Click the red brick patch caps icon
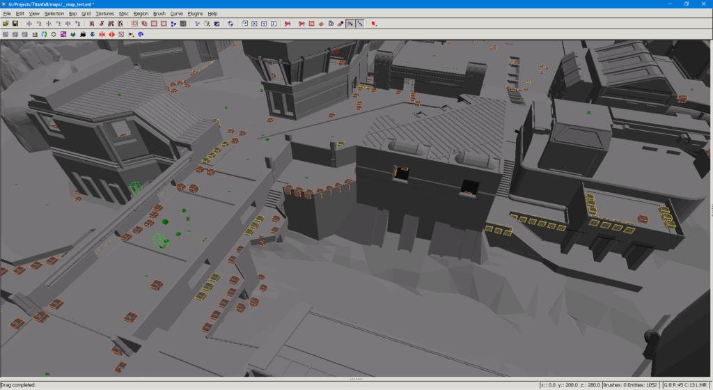Screen dimensions: 713x390 321,24
